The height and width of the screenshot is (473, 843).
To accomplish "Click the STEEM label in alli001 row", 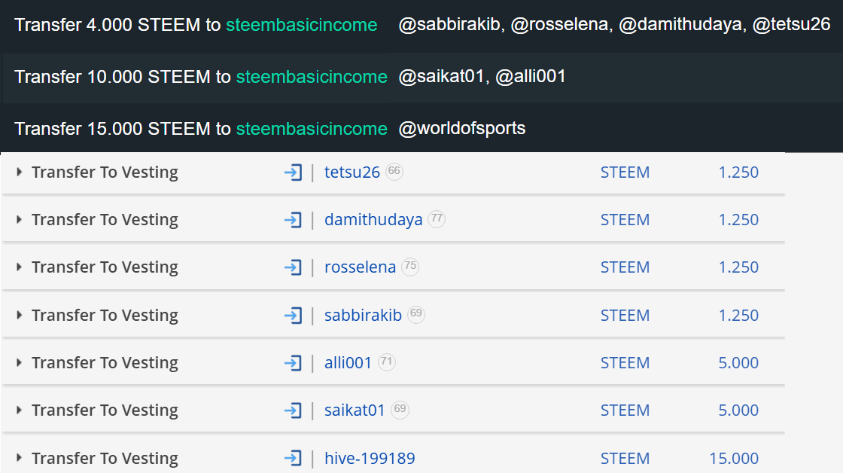I will pos(625,363).
